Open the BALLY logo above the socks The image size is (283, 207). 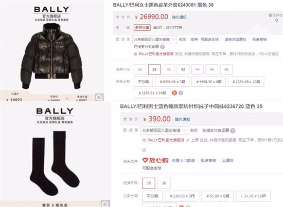tap(55, 111)
